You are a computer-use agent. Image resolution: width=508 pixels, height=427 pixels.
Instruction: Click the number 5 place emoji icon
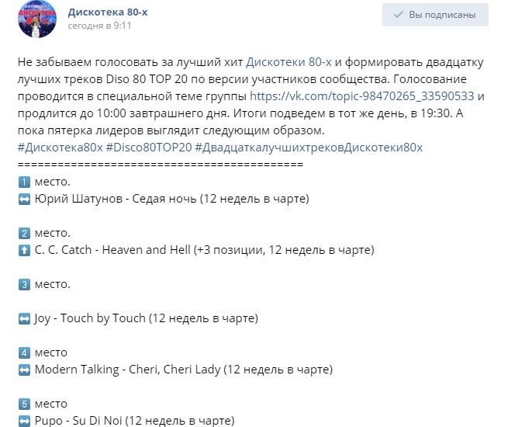(x=24, y=404)
